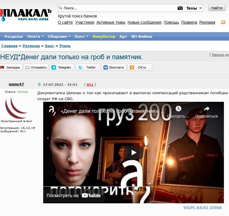This screenshot has height=216, width=229.
Task: Open the Темы search scope dropdown
Action: pyautogui.click(x=194, y=8)
